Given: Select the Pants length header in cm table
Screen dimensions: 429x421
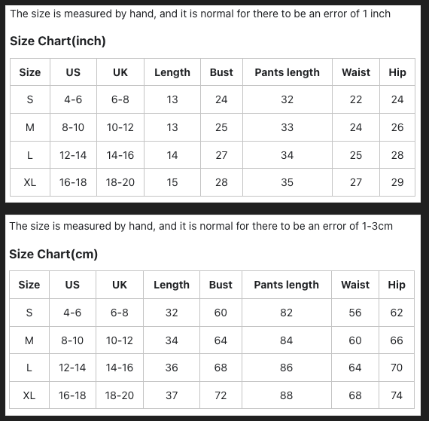Looking at the screenshot, I should point(287,285).
